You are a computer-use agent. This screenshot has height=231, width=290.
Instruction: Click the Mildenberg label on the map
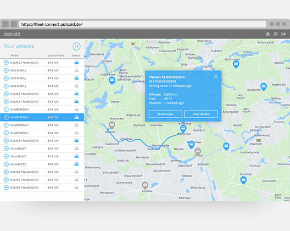pyautogui.click(x=198, y=188)
